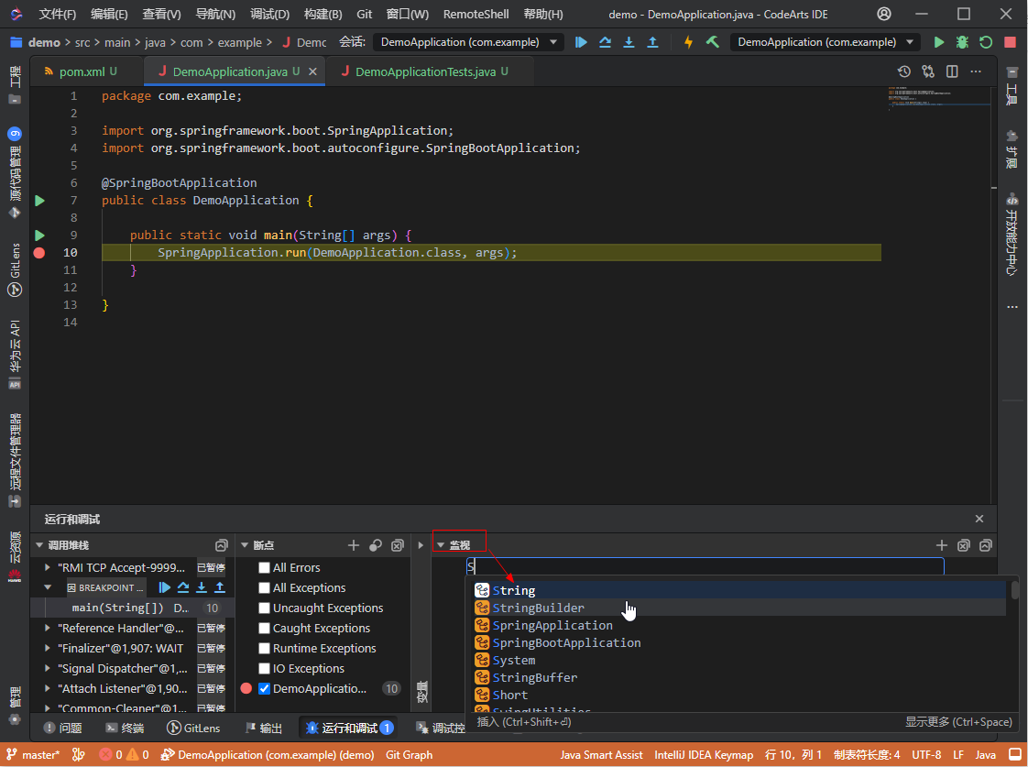Add a new watch expression with the plus icon
1028x767 pixels.
pos(942,544)
